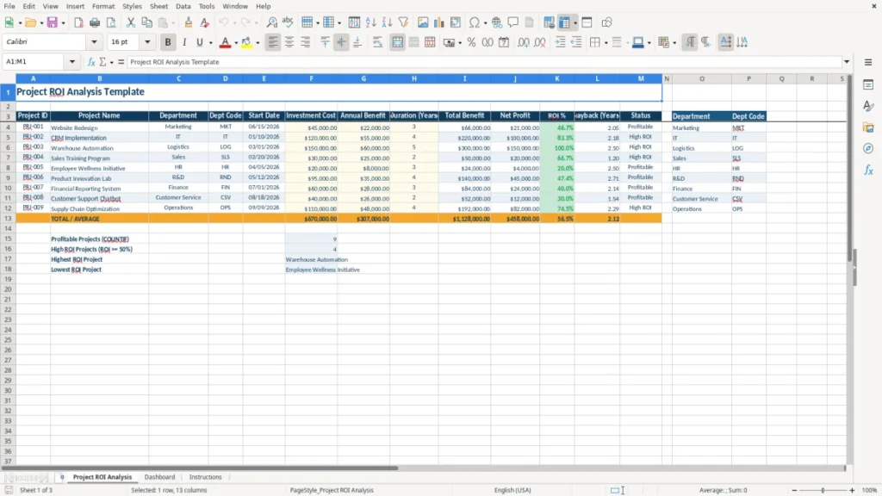
Task: Click the zoom in plus button
Action: [852, 490]
